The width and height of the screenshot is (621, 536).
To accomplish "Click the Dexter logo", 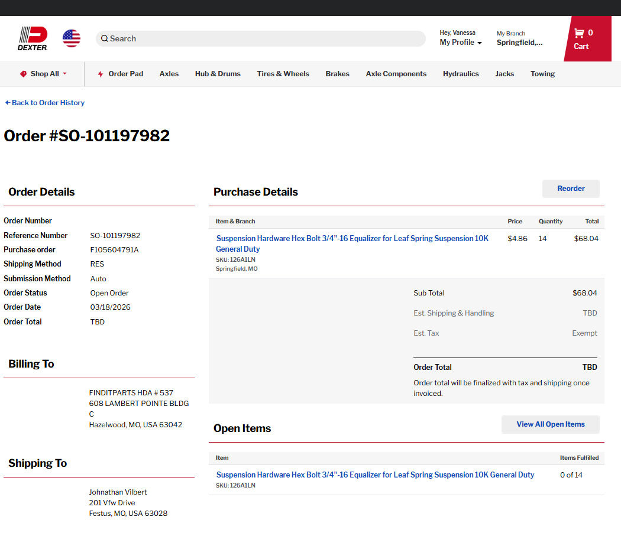I will click(x=33, y=38).
